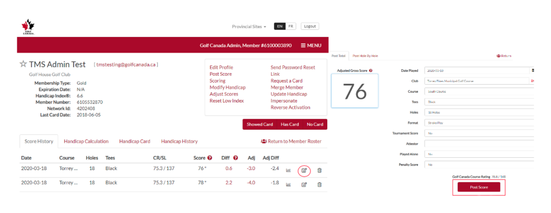This screenshot has height=213, width=551.
Task: Select the Showed Card button
Action: [x=259, y=124]
